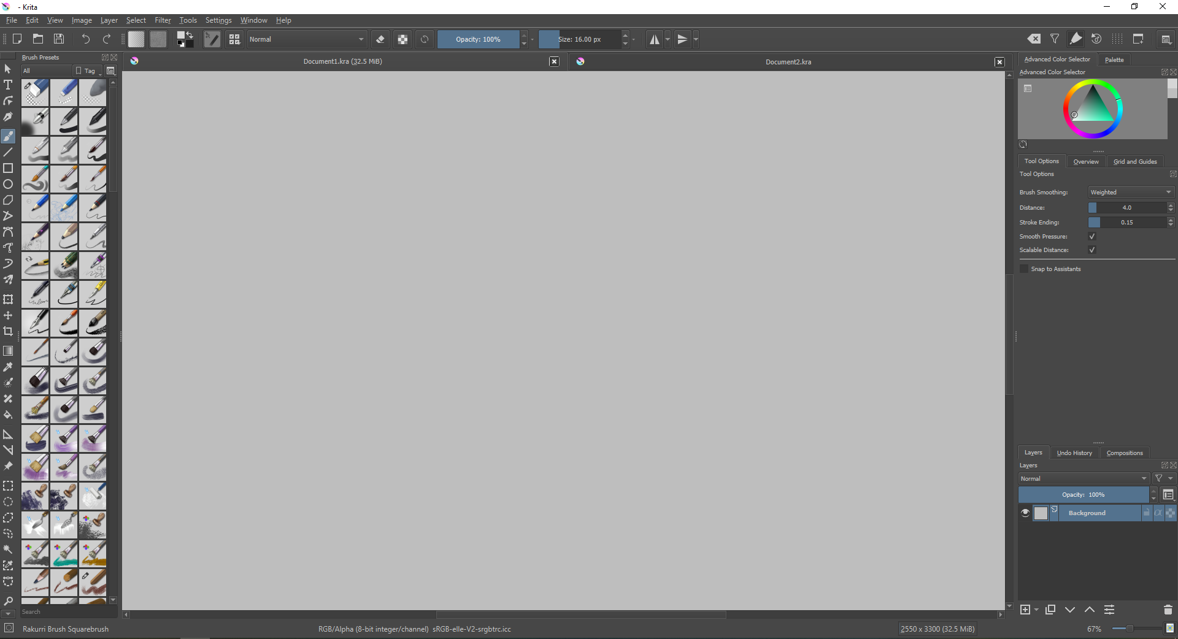Viewport: 1178px width, 639px height.
Task: Open the Layer menu
Action: [x=109, y=20]
